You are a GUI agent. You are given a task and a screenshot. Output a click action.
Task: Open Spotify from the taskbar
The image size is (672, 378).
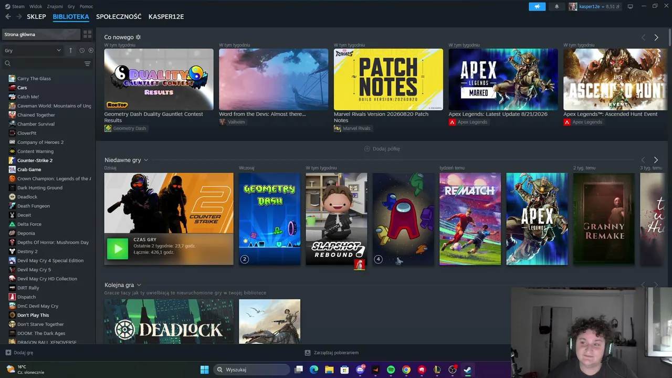pyautogui.click(x=391, y=370)
